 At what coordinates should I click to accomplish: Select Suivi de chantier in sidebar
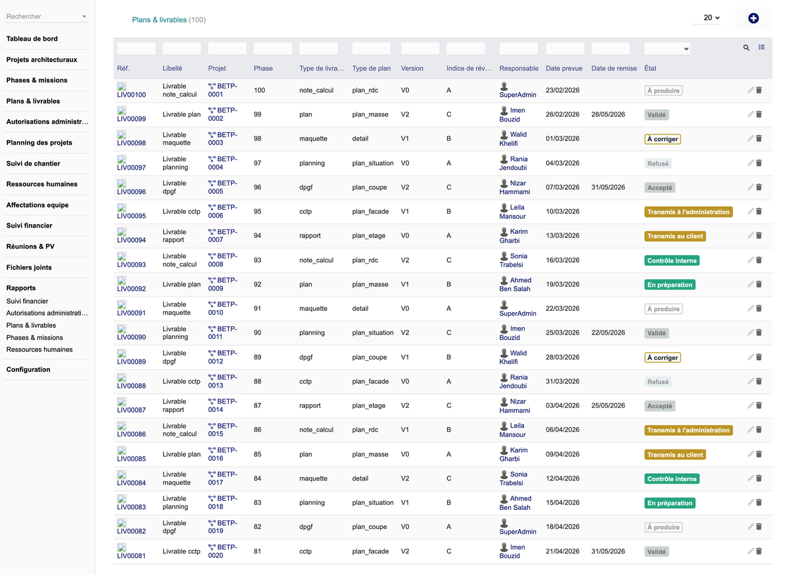tap(34, 164)
